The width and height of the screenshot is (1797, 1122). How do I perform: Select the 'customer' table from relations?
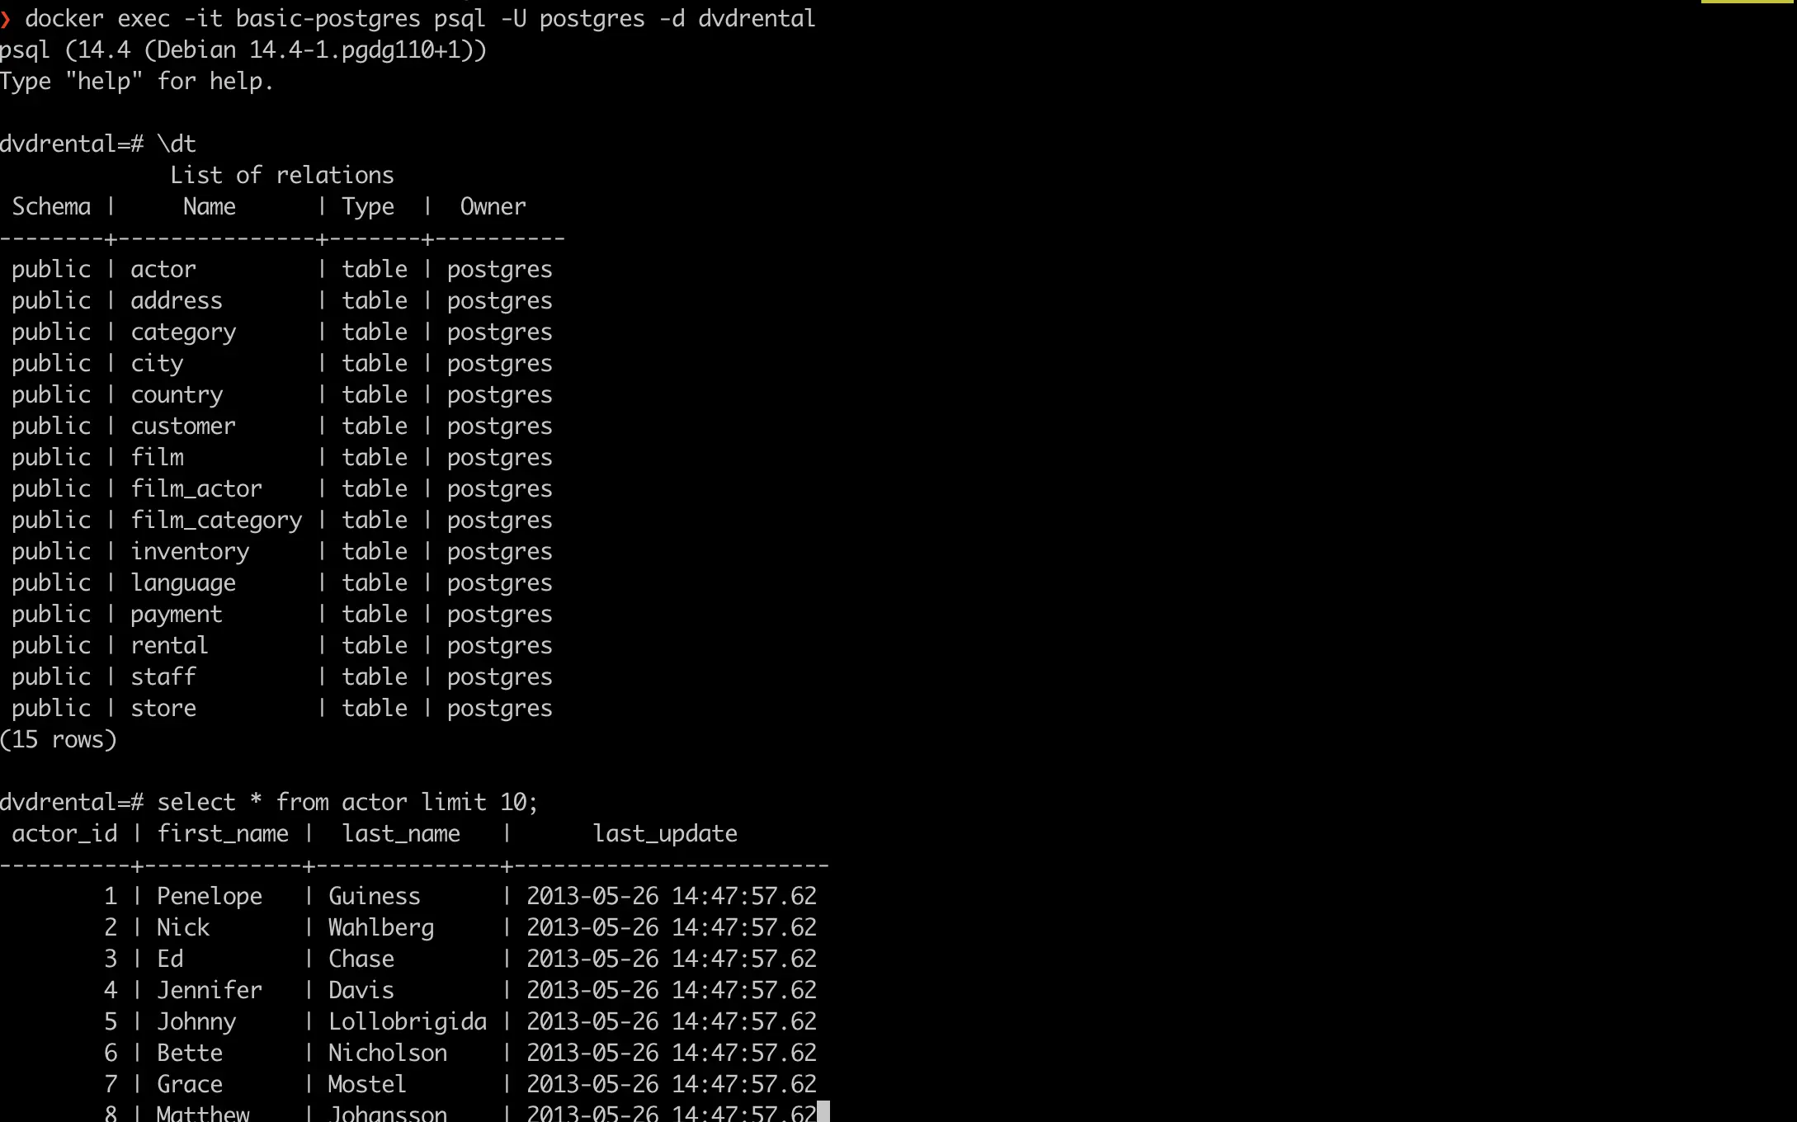(x=181, y=425)
